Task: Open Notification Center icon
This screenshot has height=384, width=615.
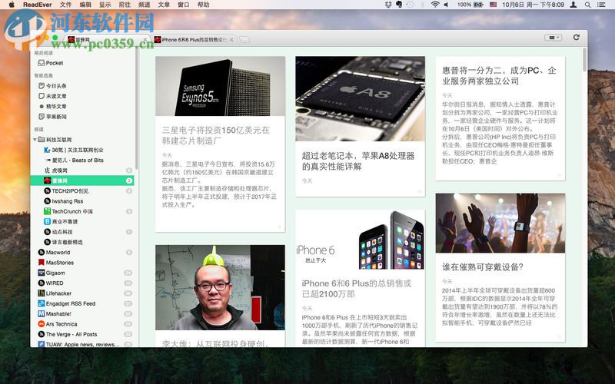Action: point(600,5)
